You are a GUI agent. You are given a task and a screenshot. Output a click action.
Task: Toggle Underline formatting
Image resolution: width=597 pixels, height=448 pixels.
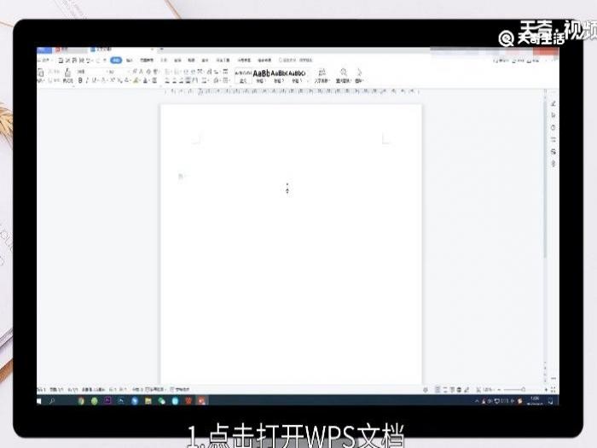coord(95,80)
